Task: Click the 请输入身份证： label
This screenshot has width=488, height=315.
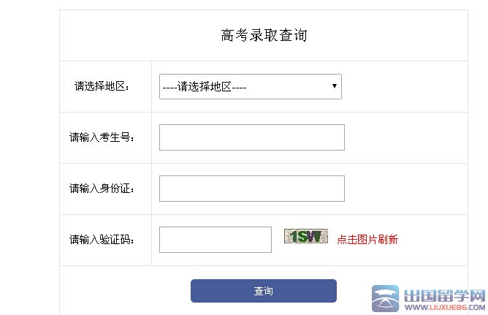Action: coord(102,189)
